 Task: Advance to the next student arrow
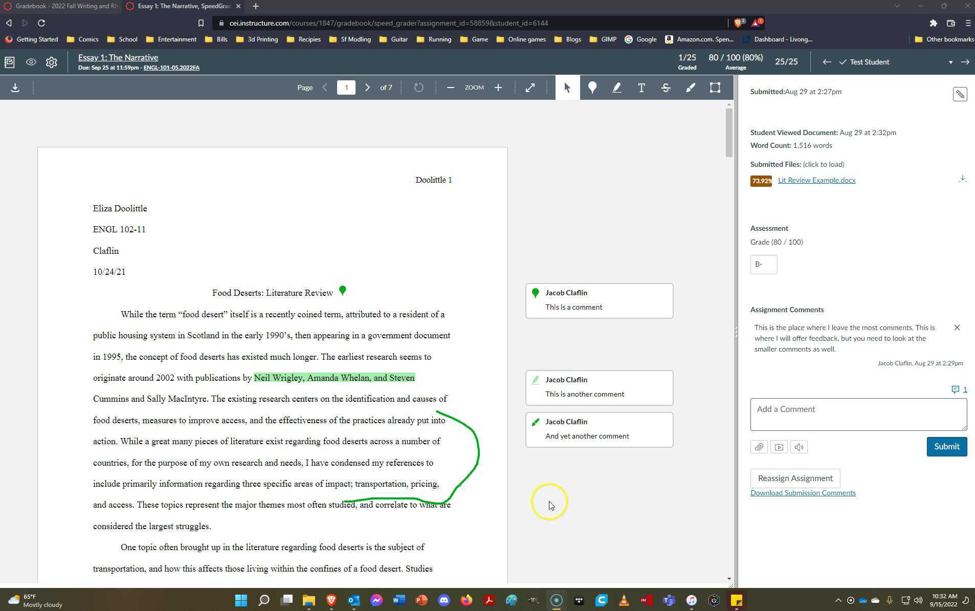(x=966, y=62)
